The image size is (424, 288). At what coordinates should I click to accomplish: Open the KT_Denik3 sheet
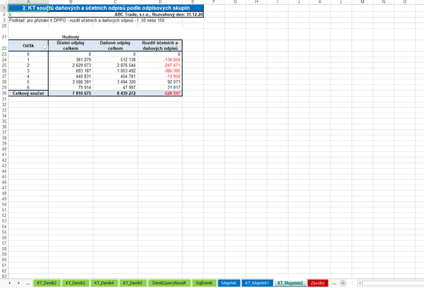tap(75, 283)
